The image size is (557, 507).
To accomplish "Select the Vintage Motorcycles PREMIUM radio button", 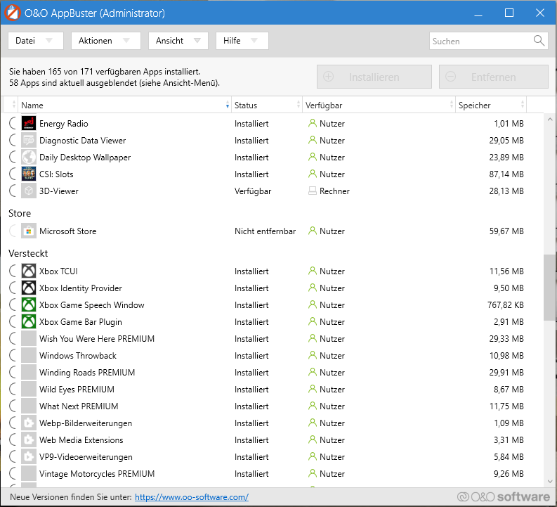I will coord(13,474).
